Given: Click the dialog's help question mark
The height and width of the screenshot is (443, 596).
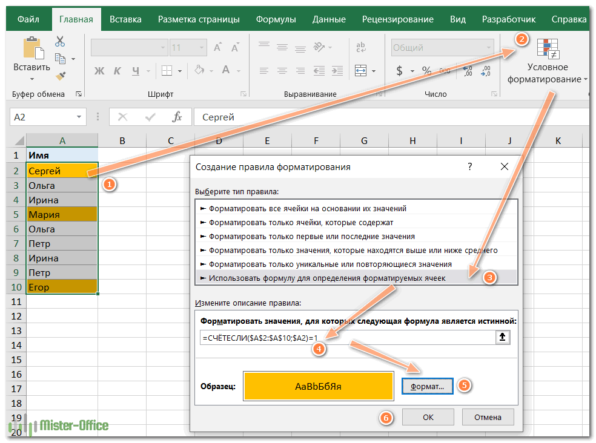Looking at the screenshot, I should coord(470,166).
